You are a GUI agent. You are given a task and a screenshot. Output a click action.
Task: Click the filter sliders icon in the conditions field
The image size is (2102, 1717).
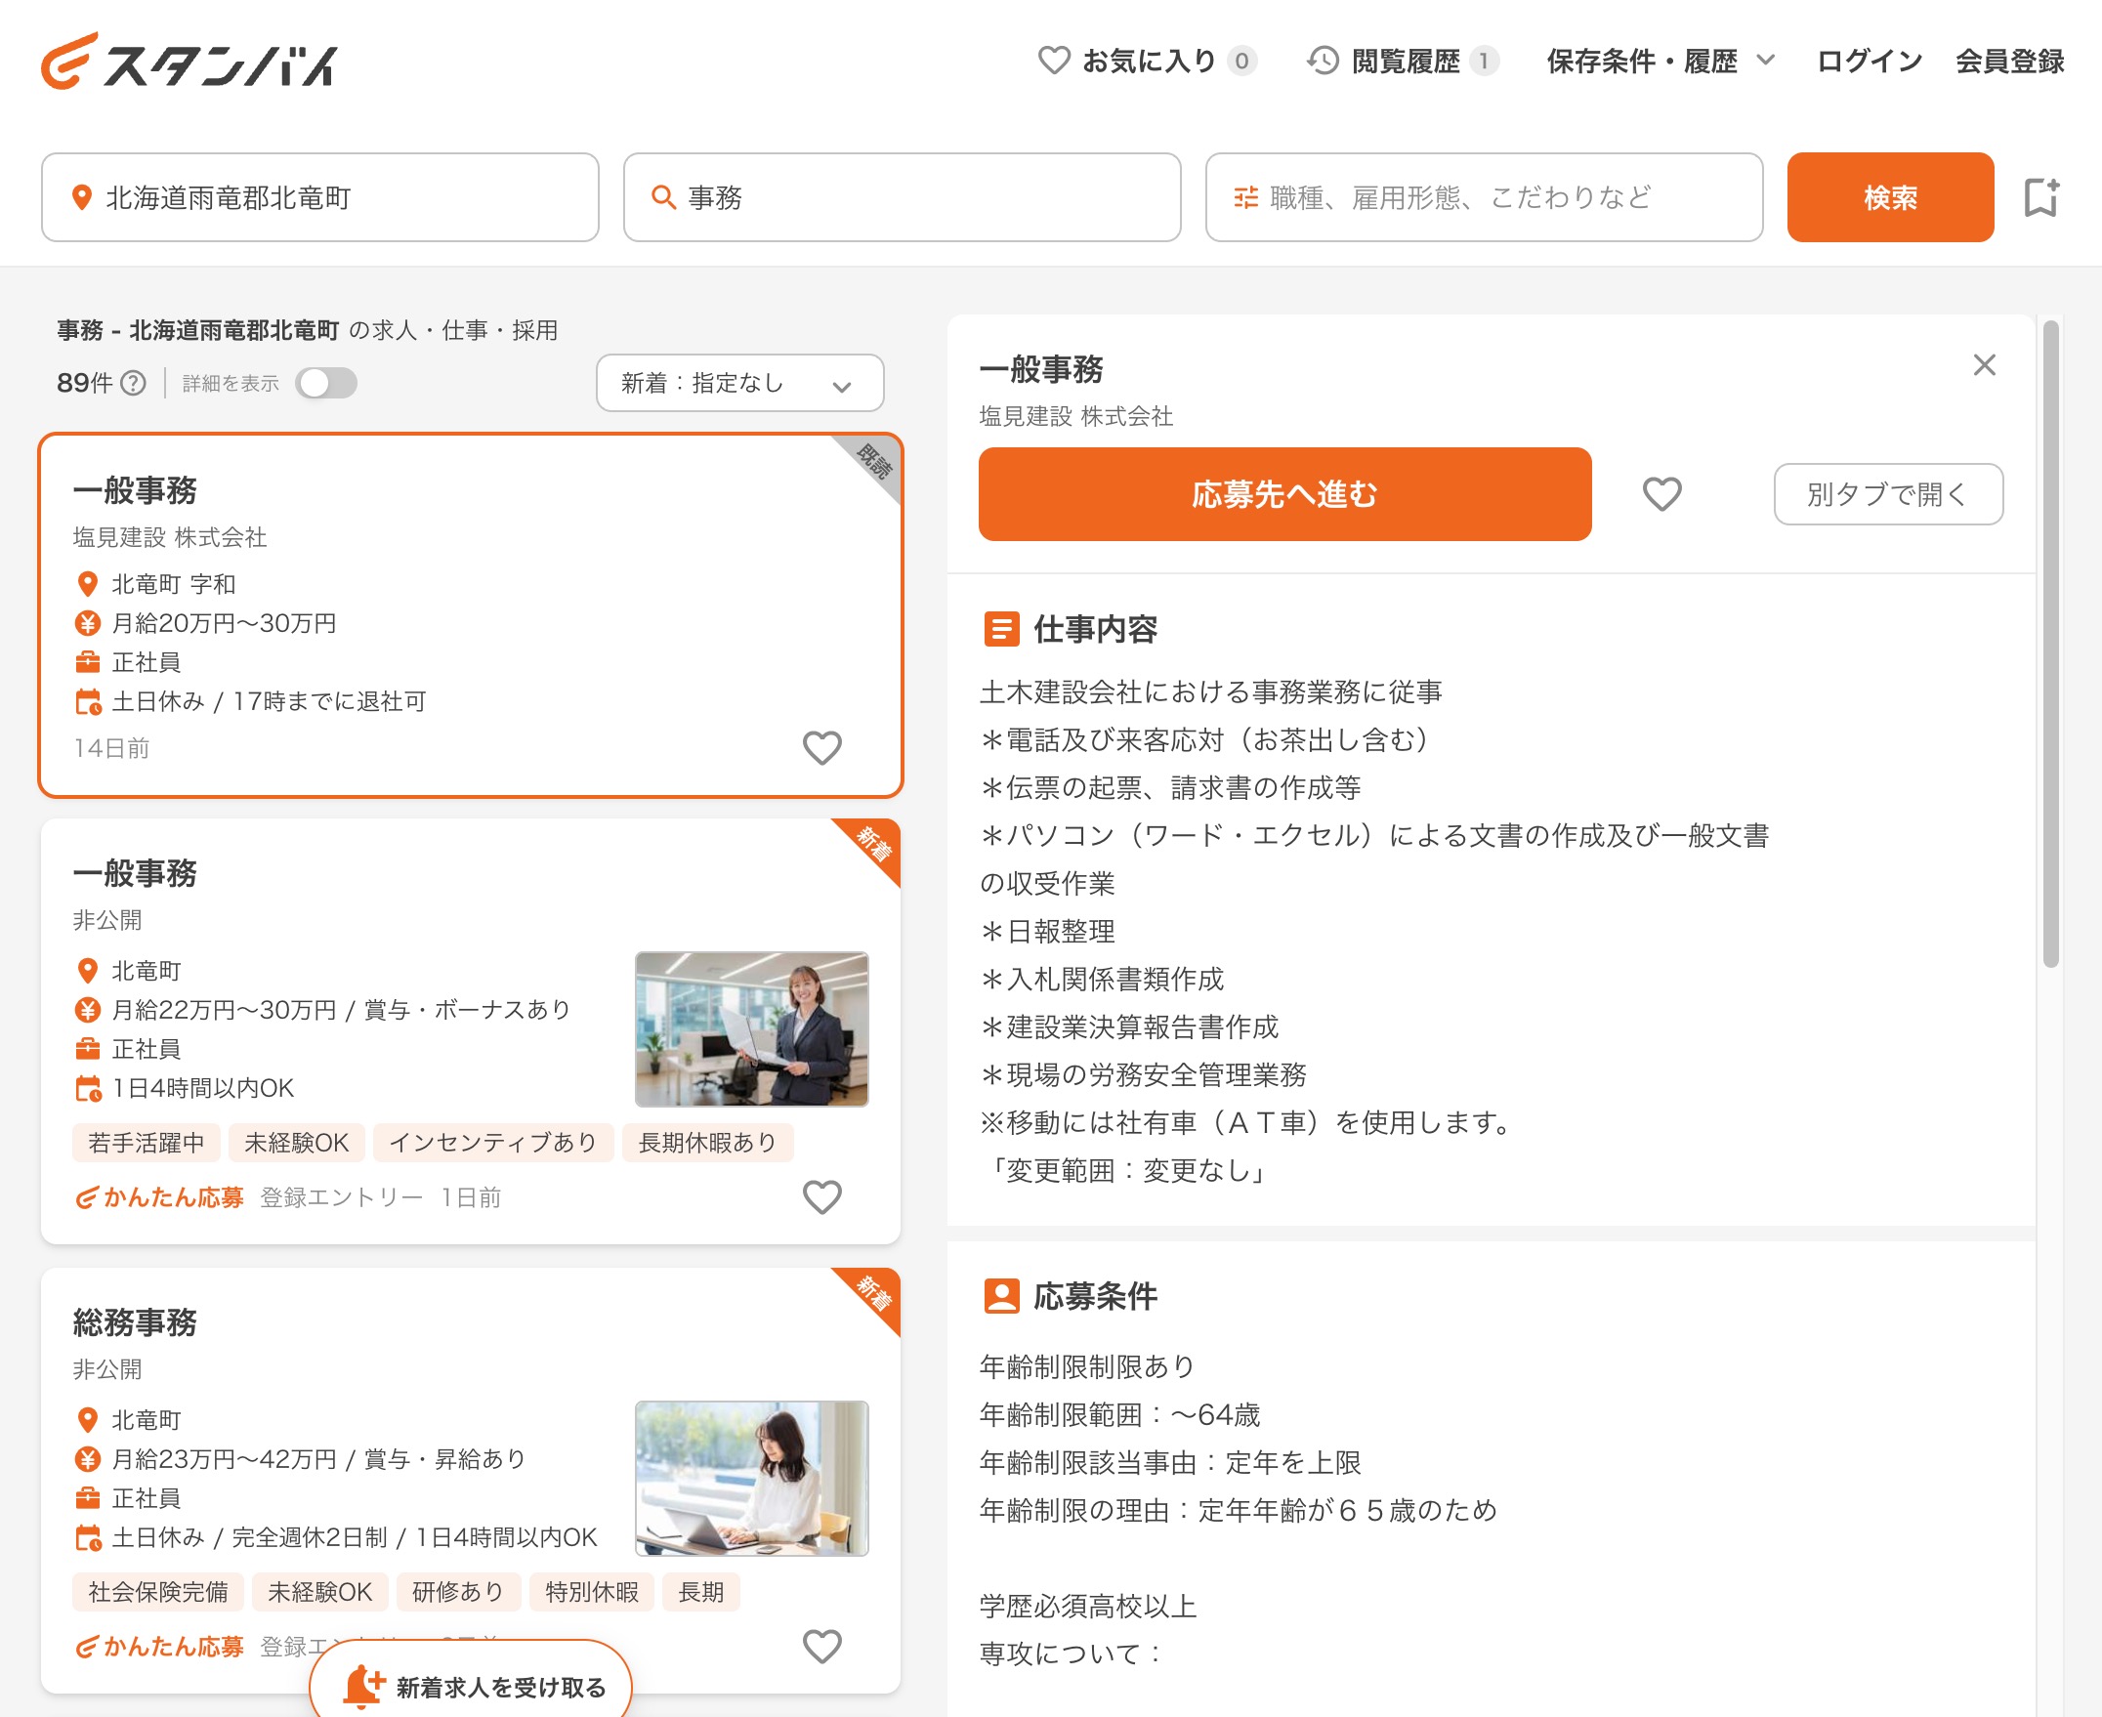click(1247, 198)
